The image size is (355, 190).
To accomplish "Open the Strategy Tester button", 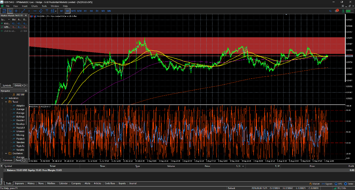I will coord(349,184).
